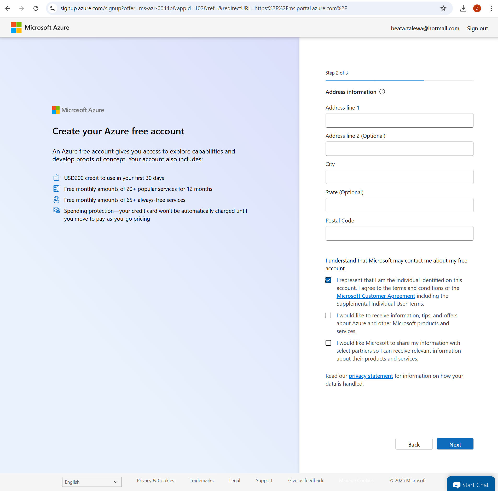Screen dimensions: 498x491
Task: Click the Address line 2 optional field
Action: (x=399, y=149)
